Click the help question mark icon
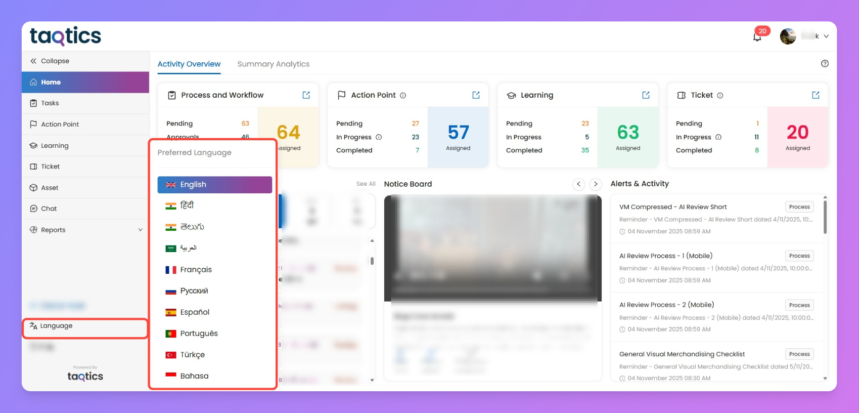The width and height of the screenshot is (859, 413). click(825, 64)
